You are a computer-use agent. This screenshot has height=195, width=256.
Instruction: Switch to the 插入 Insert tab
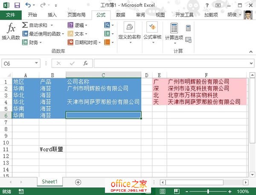pos(52,15)
